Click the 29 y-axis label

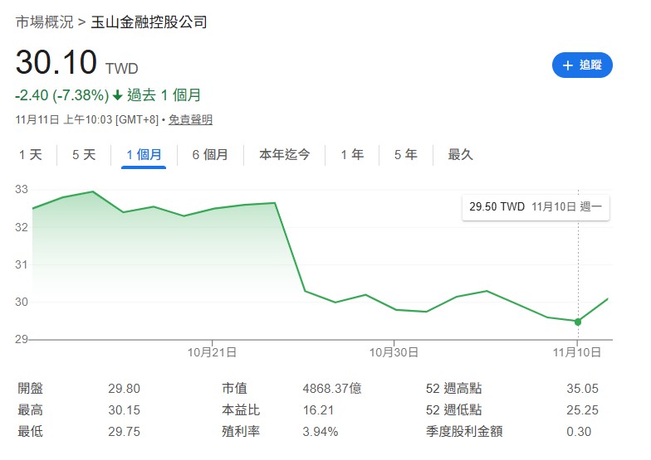click(x=22, y=340)
